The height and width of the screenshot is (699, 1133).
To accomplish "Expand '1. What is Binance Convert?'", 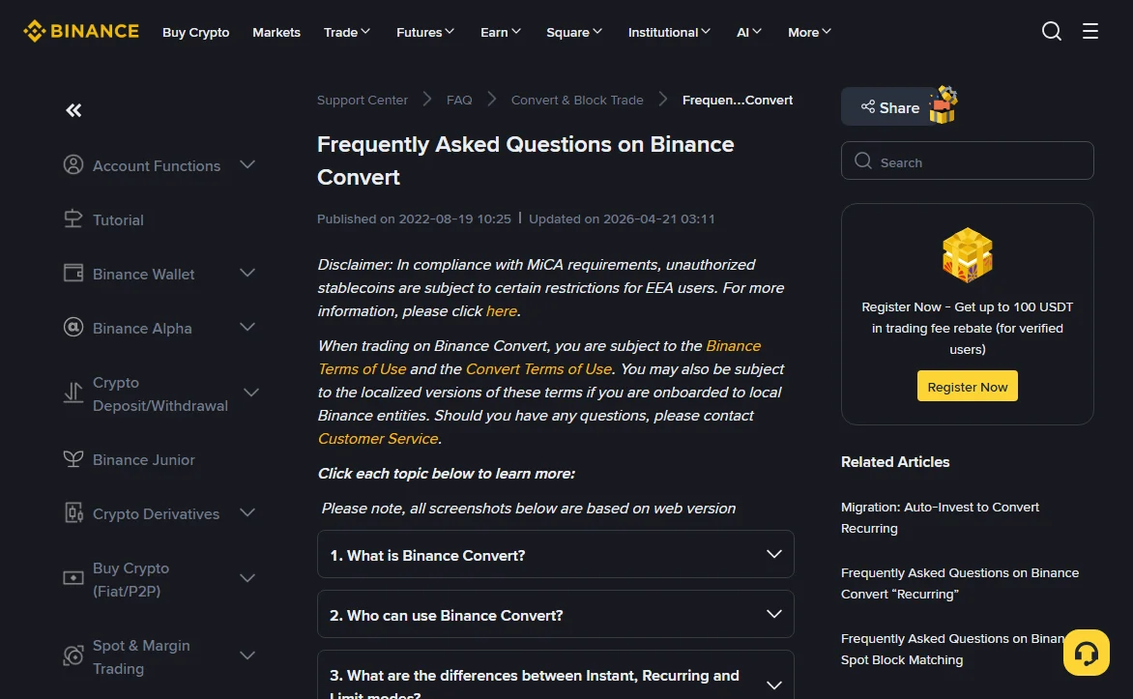I will point(555,554).
